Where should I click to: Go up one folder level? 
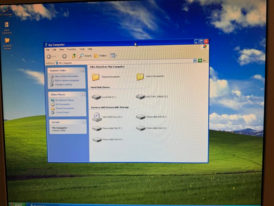[74, 56]
